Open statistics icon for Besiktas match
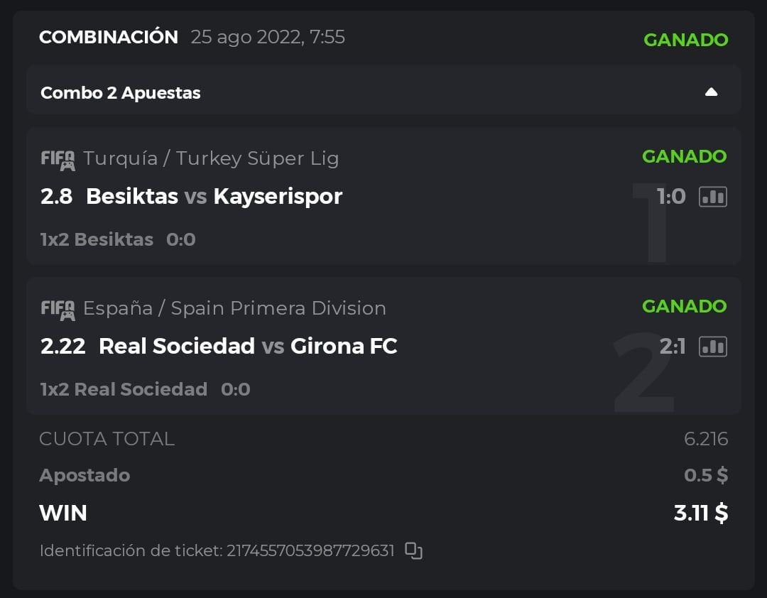Screen dimensions: 767x598 713,197
